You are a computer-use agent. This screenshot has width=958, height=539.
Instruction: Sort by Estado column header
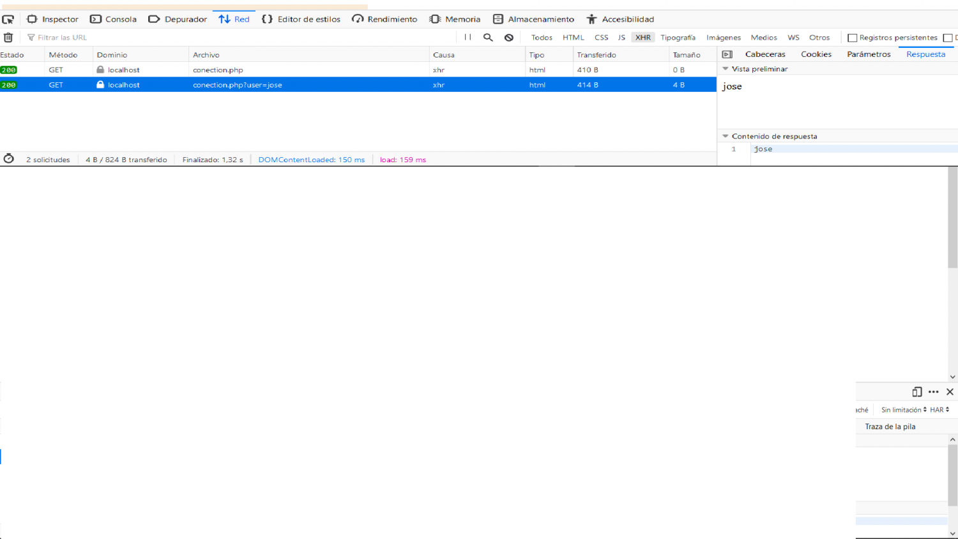point(22,55)
